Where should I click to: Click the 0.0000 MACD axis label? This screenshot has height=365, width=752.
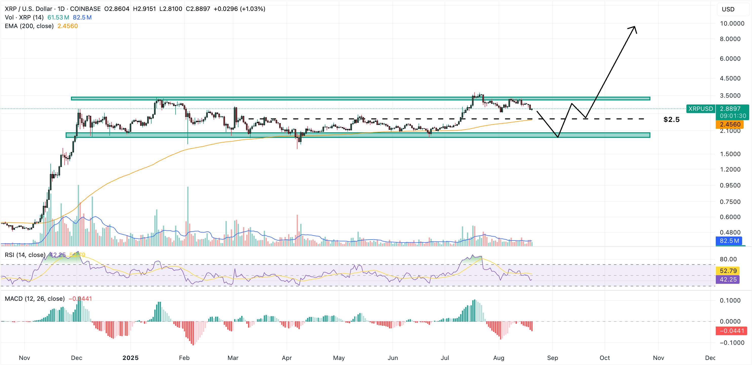pyautogui.click(x=730, y=321)
